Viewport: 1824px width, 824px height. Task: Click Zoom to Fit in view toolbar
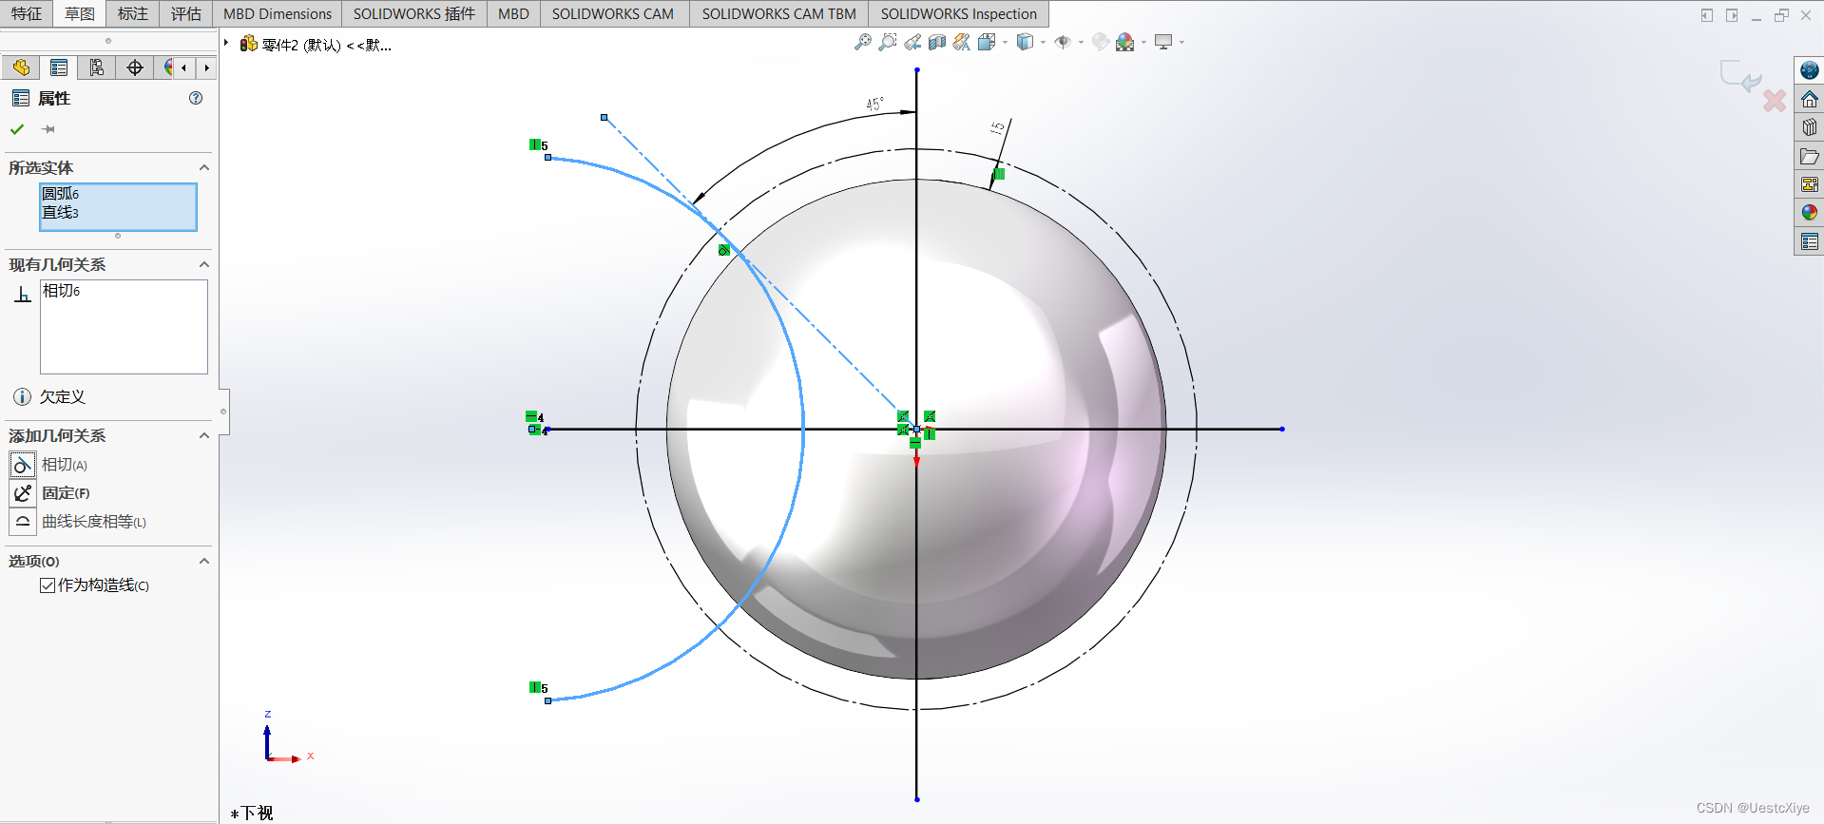tap(863, 42)
